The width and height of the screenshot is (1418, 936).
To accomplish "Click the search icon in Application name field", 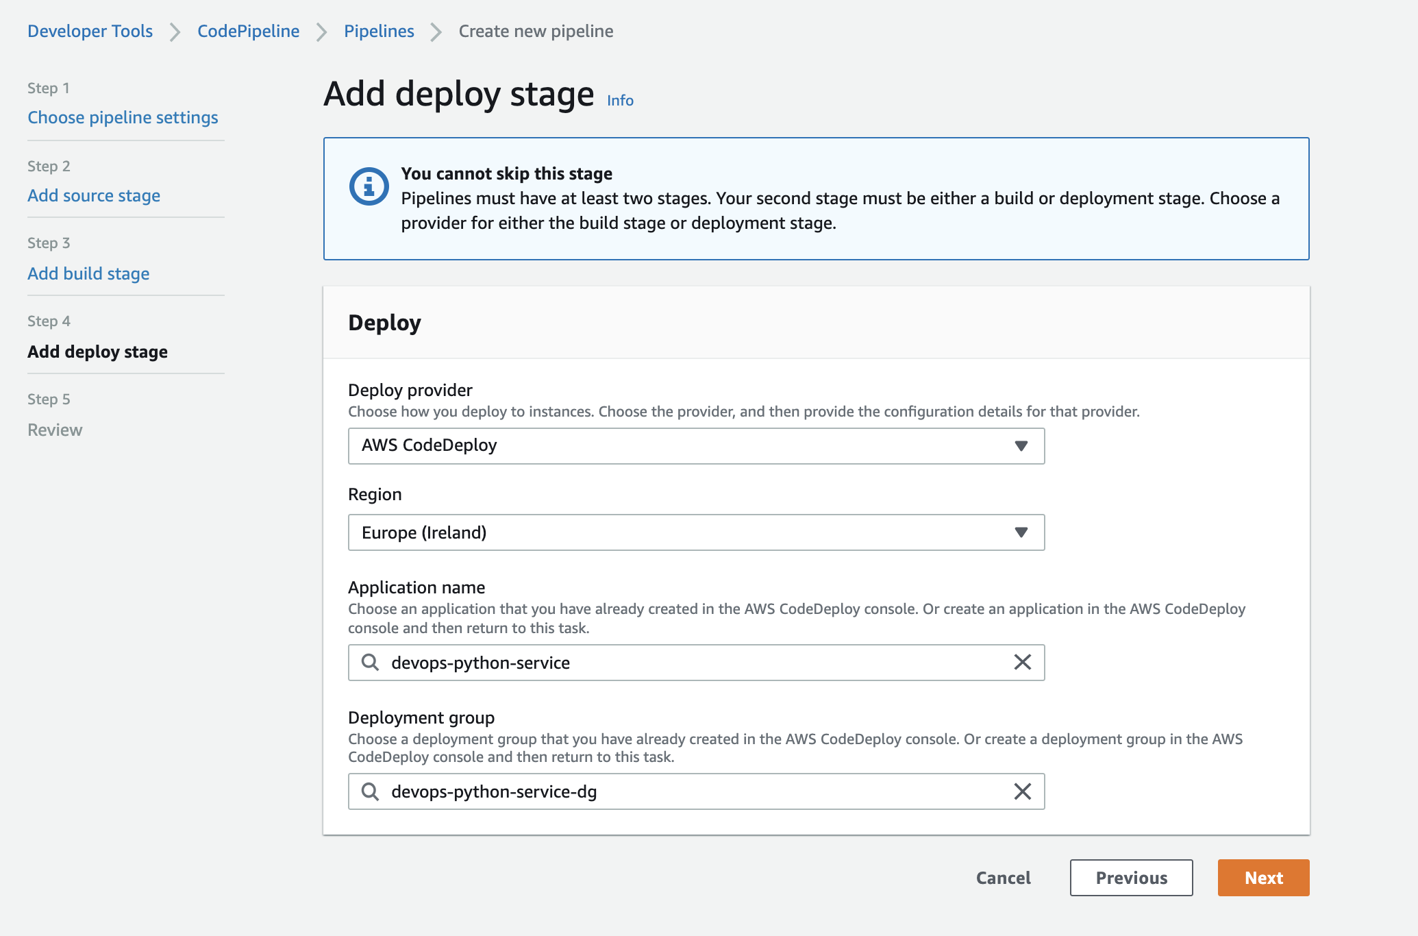I will click(370, 662).
